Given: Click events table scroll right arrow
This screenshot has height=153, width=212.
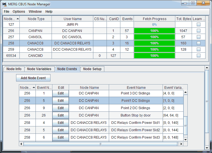Looking at the screenshot, I should point(181,144).
